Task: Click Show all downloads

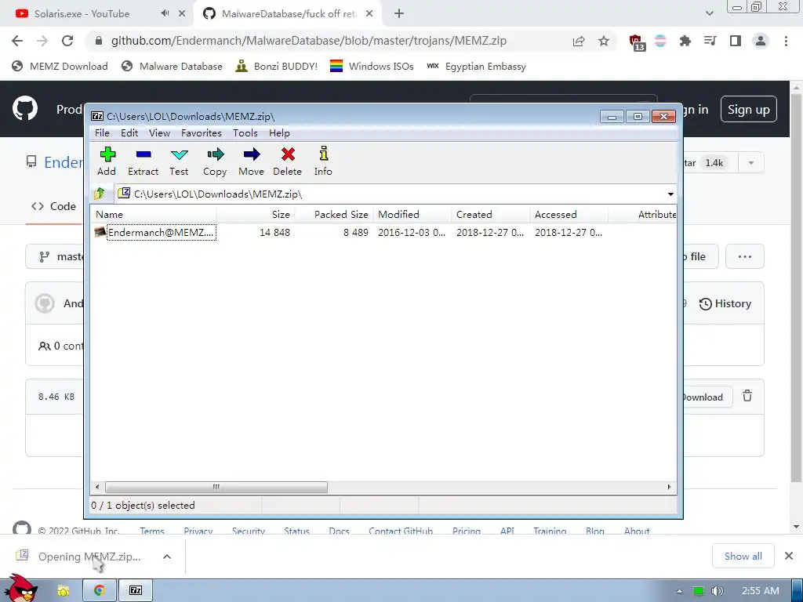Action: point(743,556)
